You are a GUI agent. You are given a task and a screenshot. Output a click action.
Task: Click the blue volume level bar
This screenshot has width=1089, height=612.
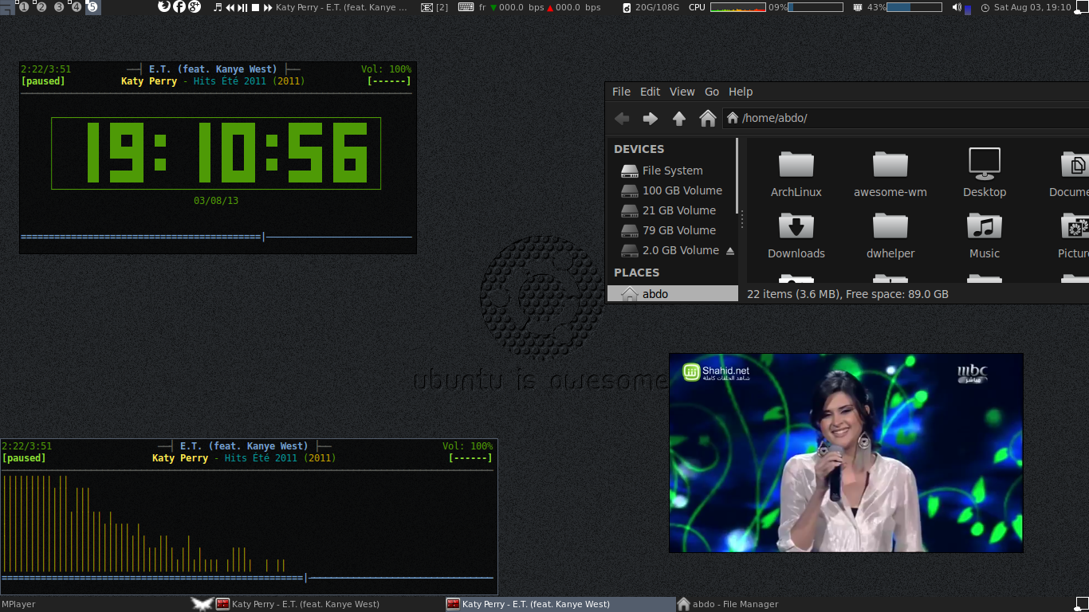point(968,10)
